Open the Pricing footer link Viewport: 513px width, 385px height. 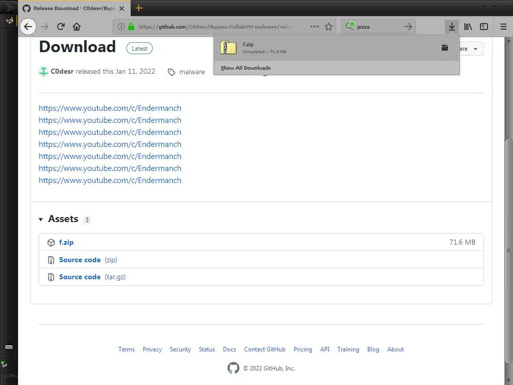click(303, 349)
